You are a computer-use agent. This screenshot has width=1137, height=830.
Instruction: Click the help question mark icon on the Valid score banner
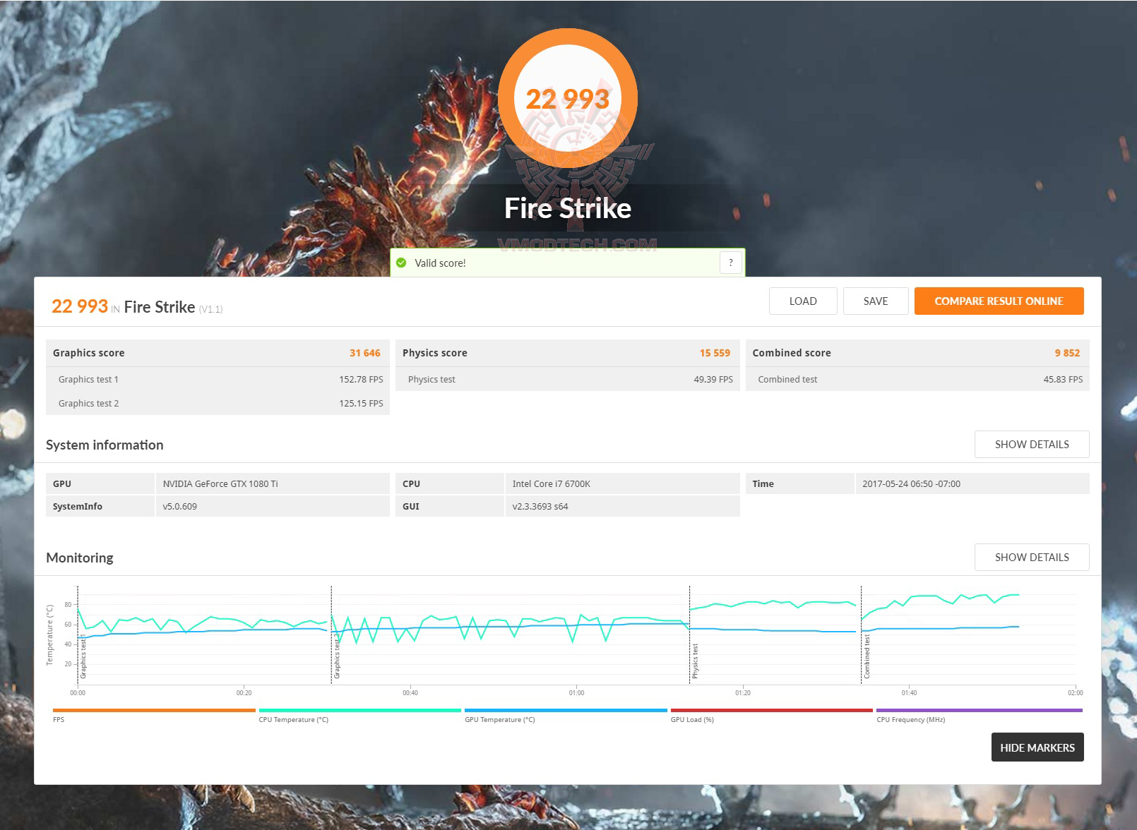click(731, 262)
